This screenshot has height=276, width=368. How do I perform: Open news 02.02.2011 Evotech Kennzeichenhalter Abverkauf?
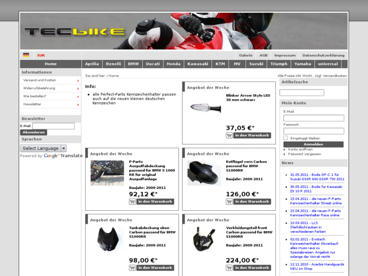[314, 248]
